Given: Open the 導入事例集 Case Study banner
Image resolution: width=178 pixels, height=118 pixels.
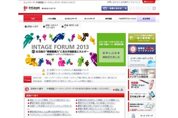Looking at the screenshot, I should click(142, 38).
